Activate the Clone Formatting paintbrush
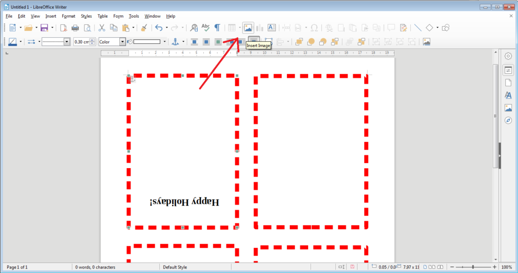Viewport: 518px width, 273px height. [144, 28]
